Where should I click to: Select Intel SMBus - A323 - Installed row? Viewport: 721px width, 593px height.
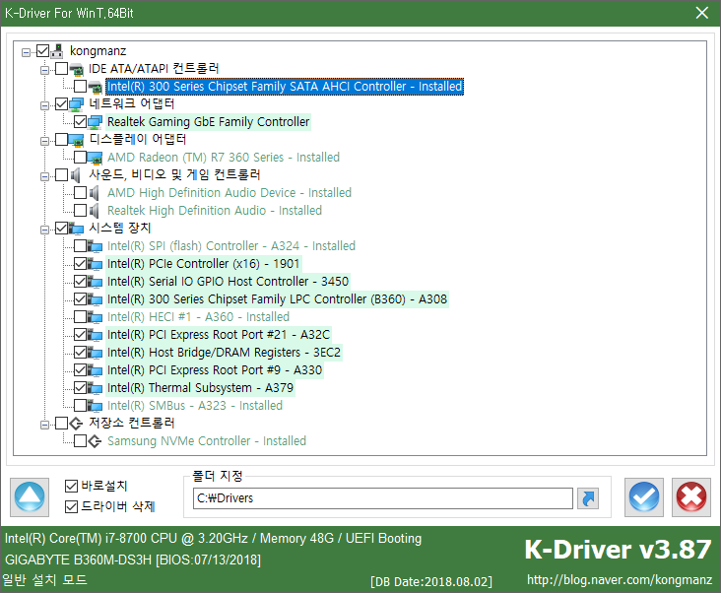point(195,406)
